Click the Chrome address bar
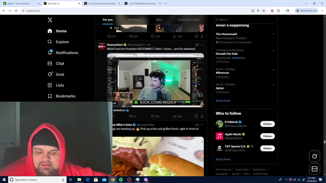This screenshot has height=183, width=326. [x=135, y=11]
